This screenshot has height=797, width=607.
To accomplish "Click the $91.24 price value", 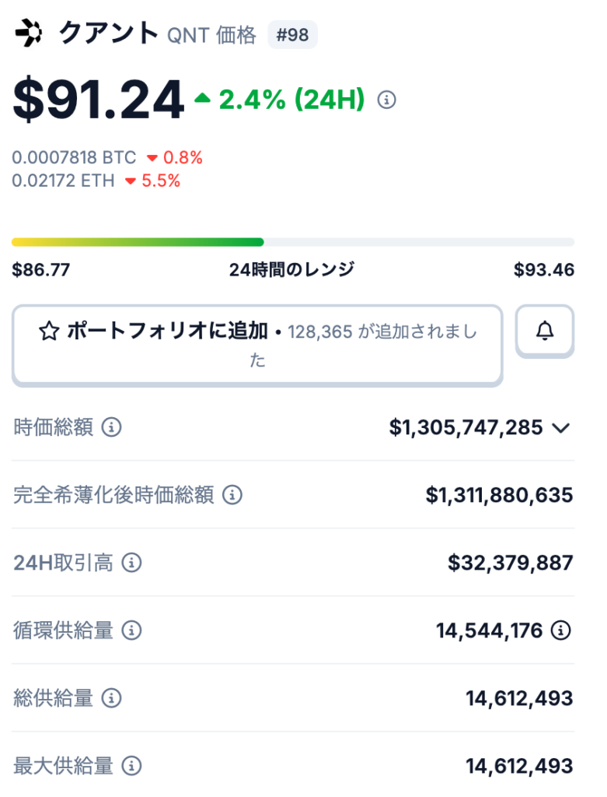I will tap(98, 101).
